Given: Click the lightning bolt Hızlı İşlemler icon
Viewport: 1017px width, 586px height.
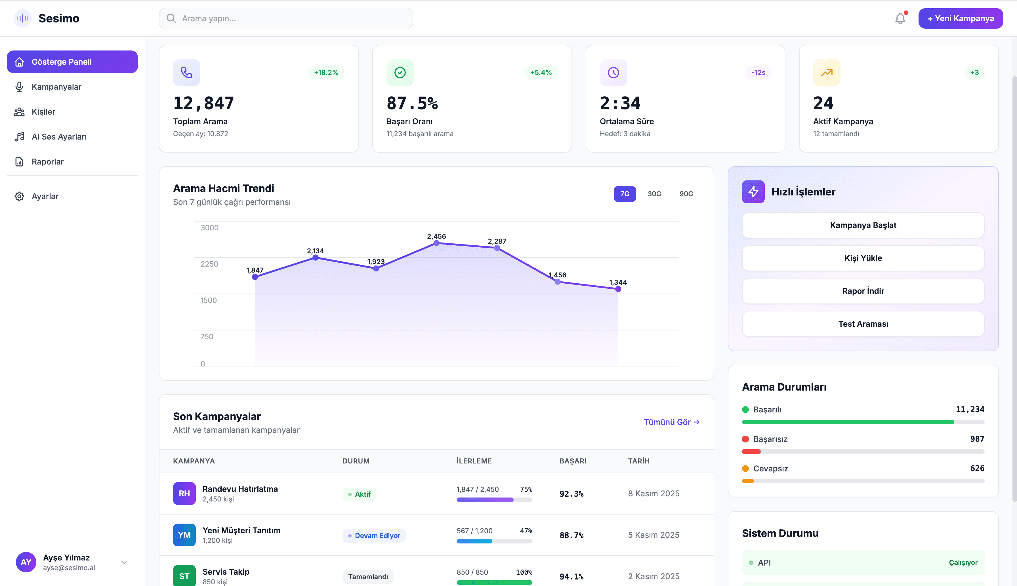Looking at the screenshot, I should pyautogui.click(x=753, y=191).
